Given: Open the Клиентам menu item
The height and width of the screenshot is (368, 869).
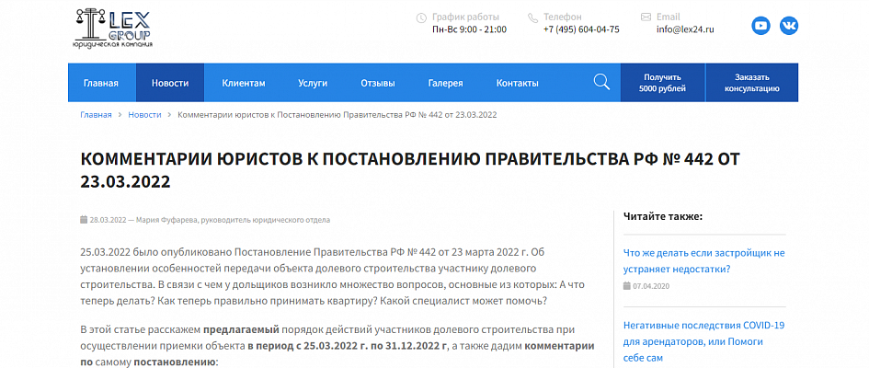Looking at the screenshot, I should (x=244, y=83).
